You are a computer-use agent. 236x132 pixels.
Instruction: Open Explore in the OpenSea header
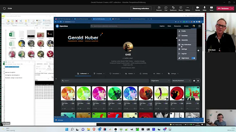click(162, 26)
